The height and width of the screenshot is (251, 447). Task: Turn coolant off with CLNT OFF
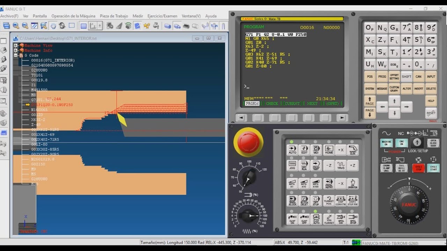click(x=304, y=219)
